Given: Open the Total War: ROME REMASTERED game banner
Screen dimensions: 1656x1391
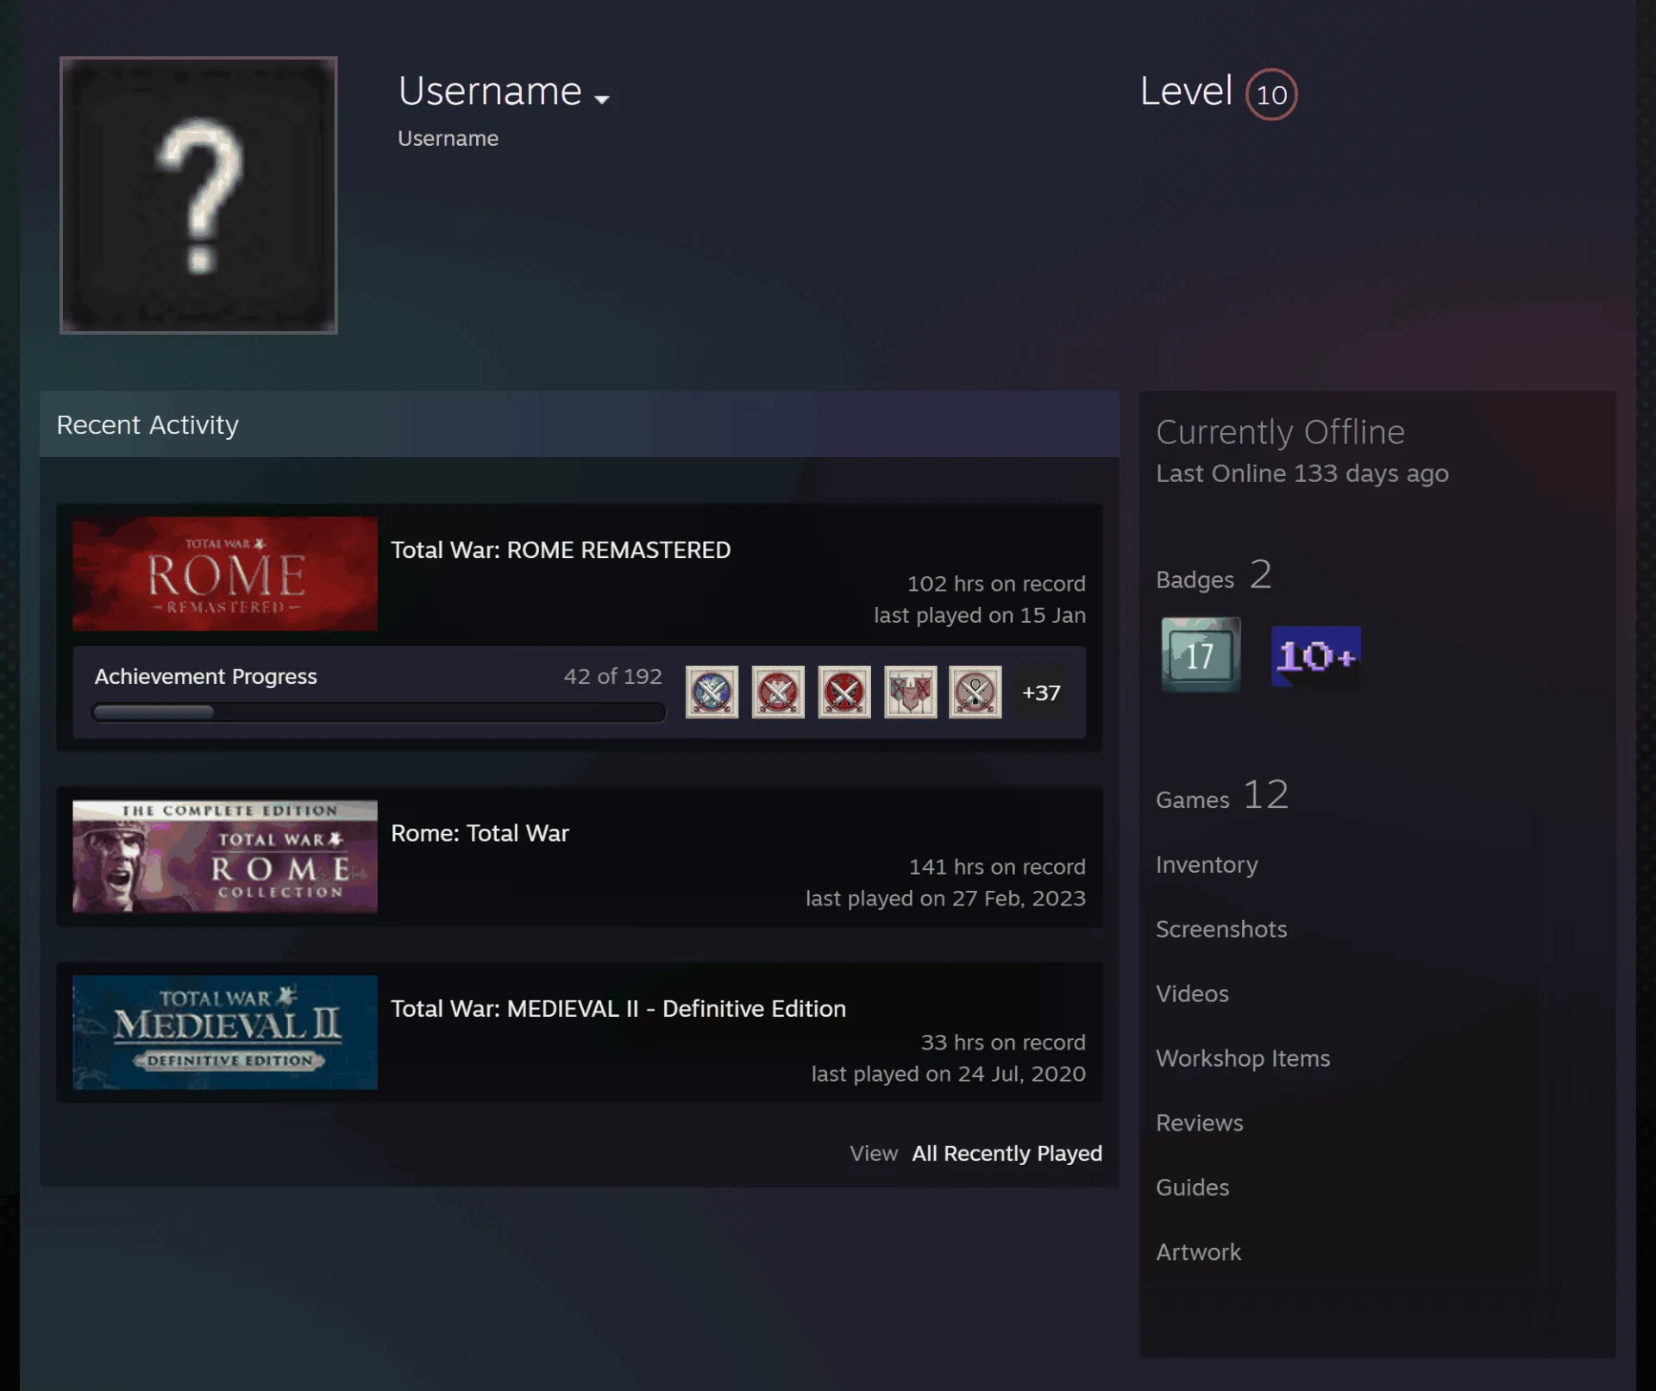Looking at the screenshot, I should coord(225,573).
